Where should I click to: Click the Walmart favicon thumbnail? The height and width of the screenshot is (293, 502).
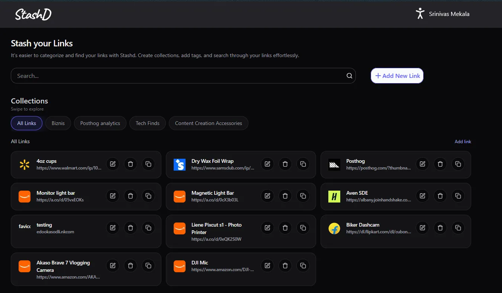pos(25,164)
